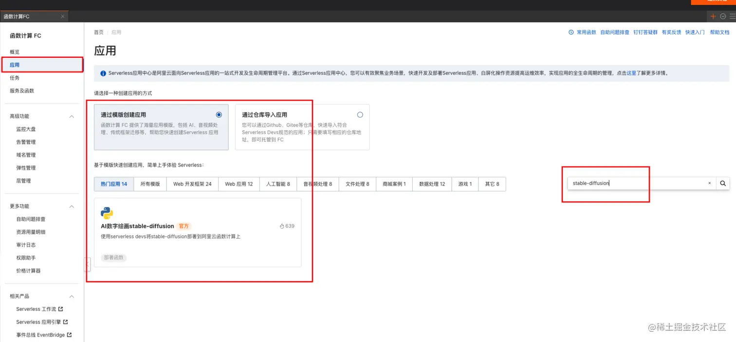The width and height of the screenshot is (736, 342).
Task: Collapse the sidebar using the handle arrow
Action: tap(87, 264)
